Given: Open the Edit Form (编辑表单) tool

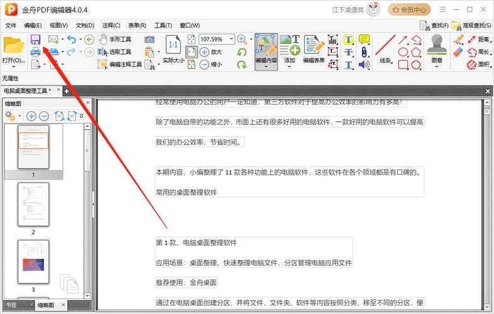Looking at the screenshot, I should [x=314, y=49].
